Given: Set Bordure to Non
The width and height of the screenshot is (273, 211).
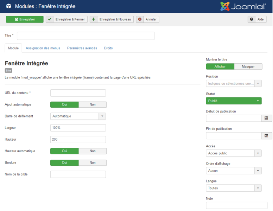Looking at the screenshot, I should pos(93,162).
